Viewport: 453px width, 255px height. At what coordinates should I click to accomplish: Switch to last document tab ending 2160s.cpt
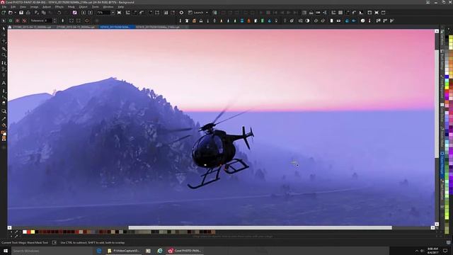157,27
